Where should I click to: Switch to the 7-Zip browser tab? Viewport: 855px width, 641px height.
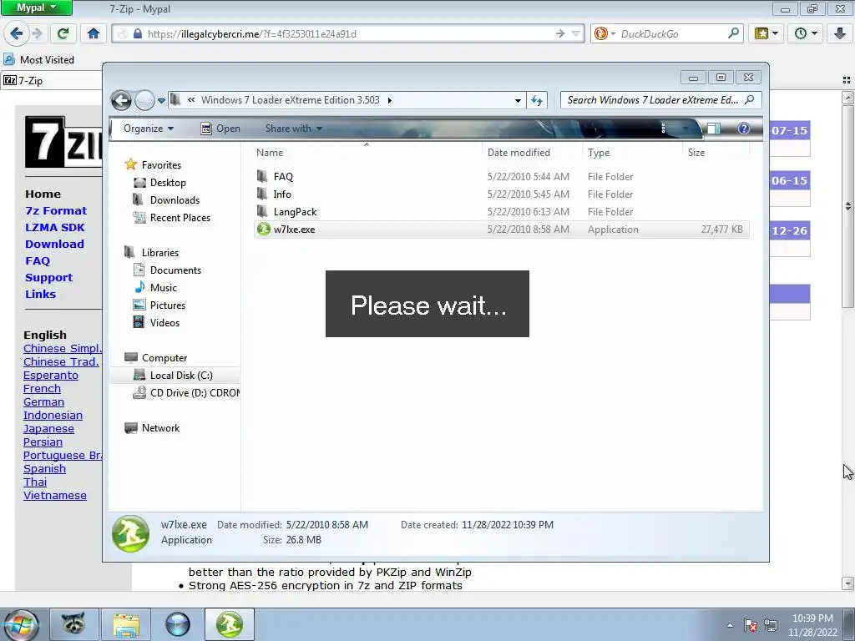(x=50, y=81)
